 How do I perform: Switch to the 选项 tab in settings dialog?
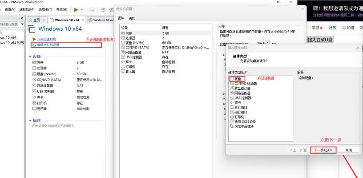[132, 19]
